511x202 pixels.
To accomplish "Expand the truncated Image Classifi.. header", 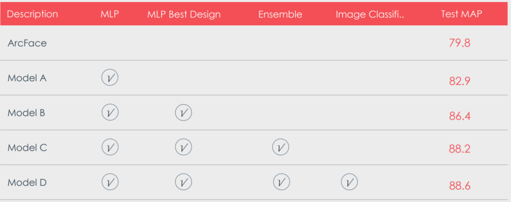I will click(370, 15).
